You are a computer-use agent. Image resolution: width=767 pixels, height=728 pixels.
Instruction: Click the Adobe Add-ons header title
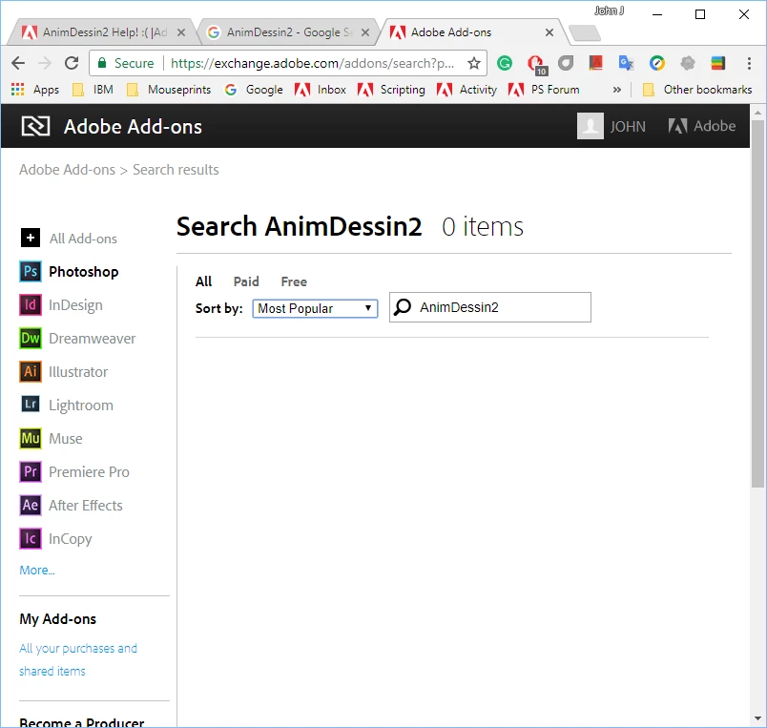point(133,127)
